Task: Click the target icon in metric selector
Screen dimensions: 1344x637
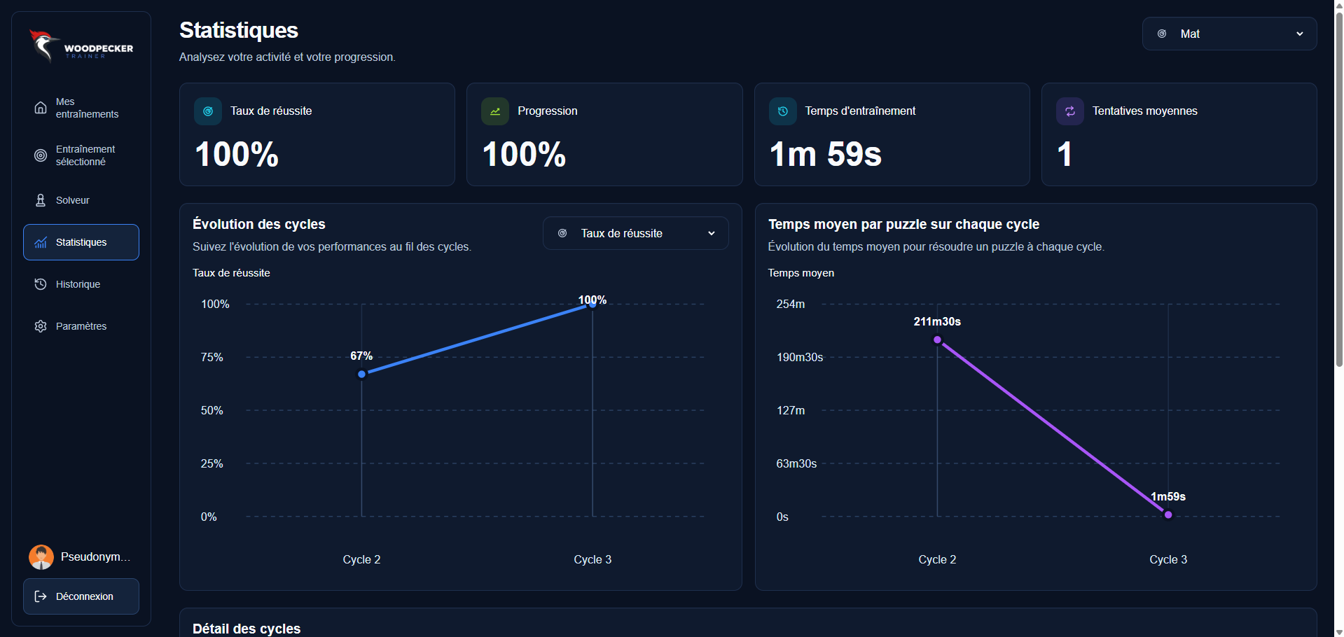Action: pyautogui.click(x=562, y=233)
